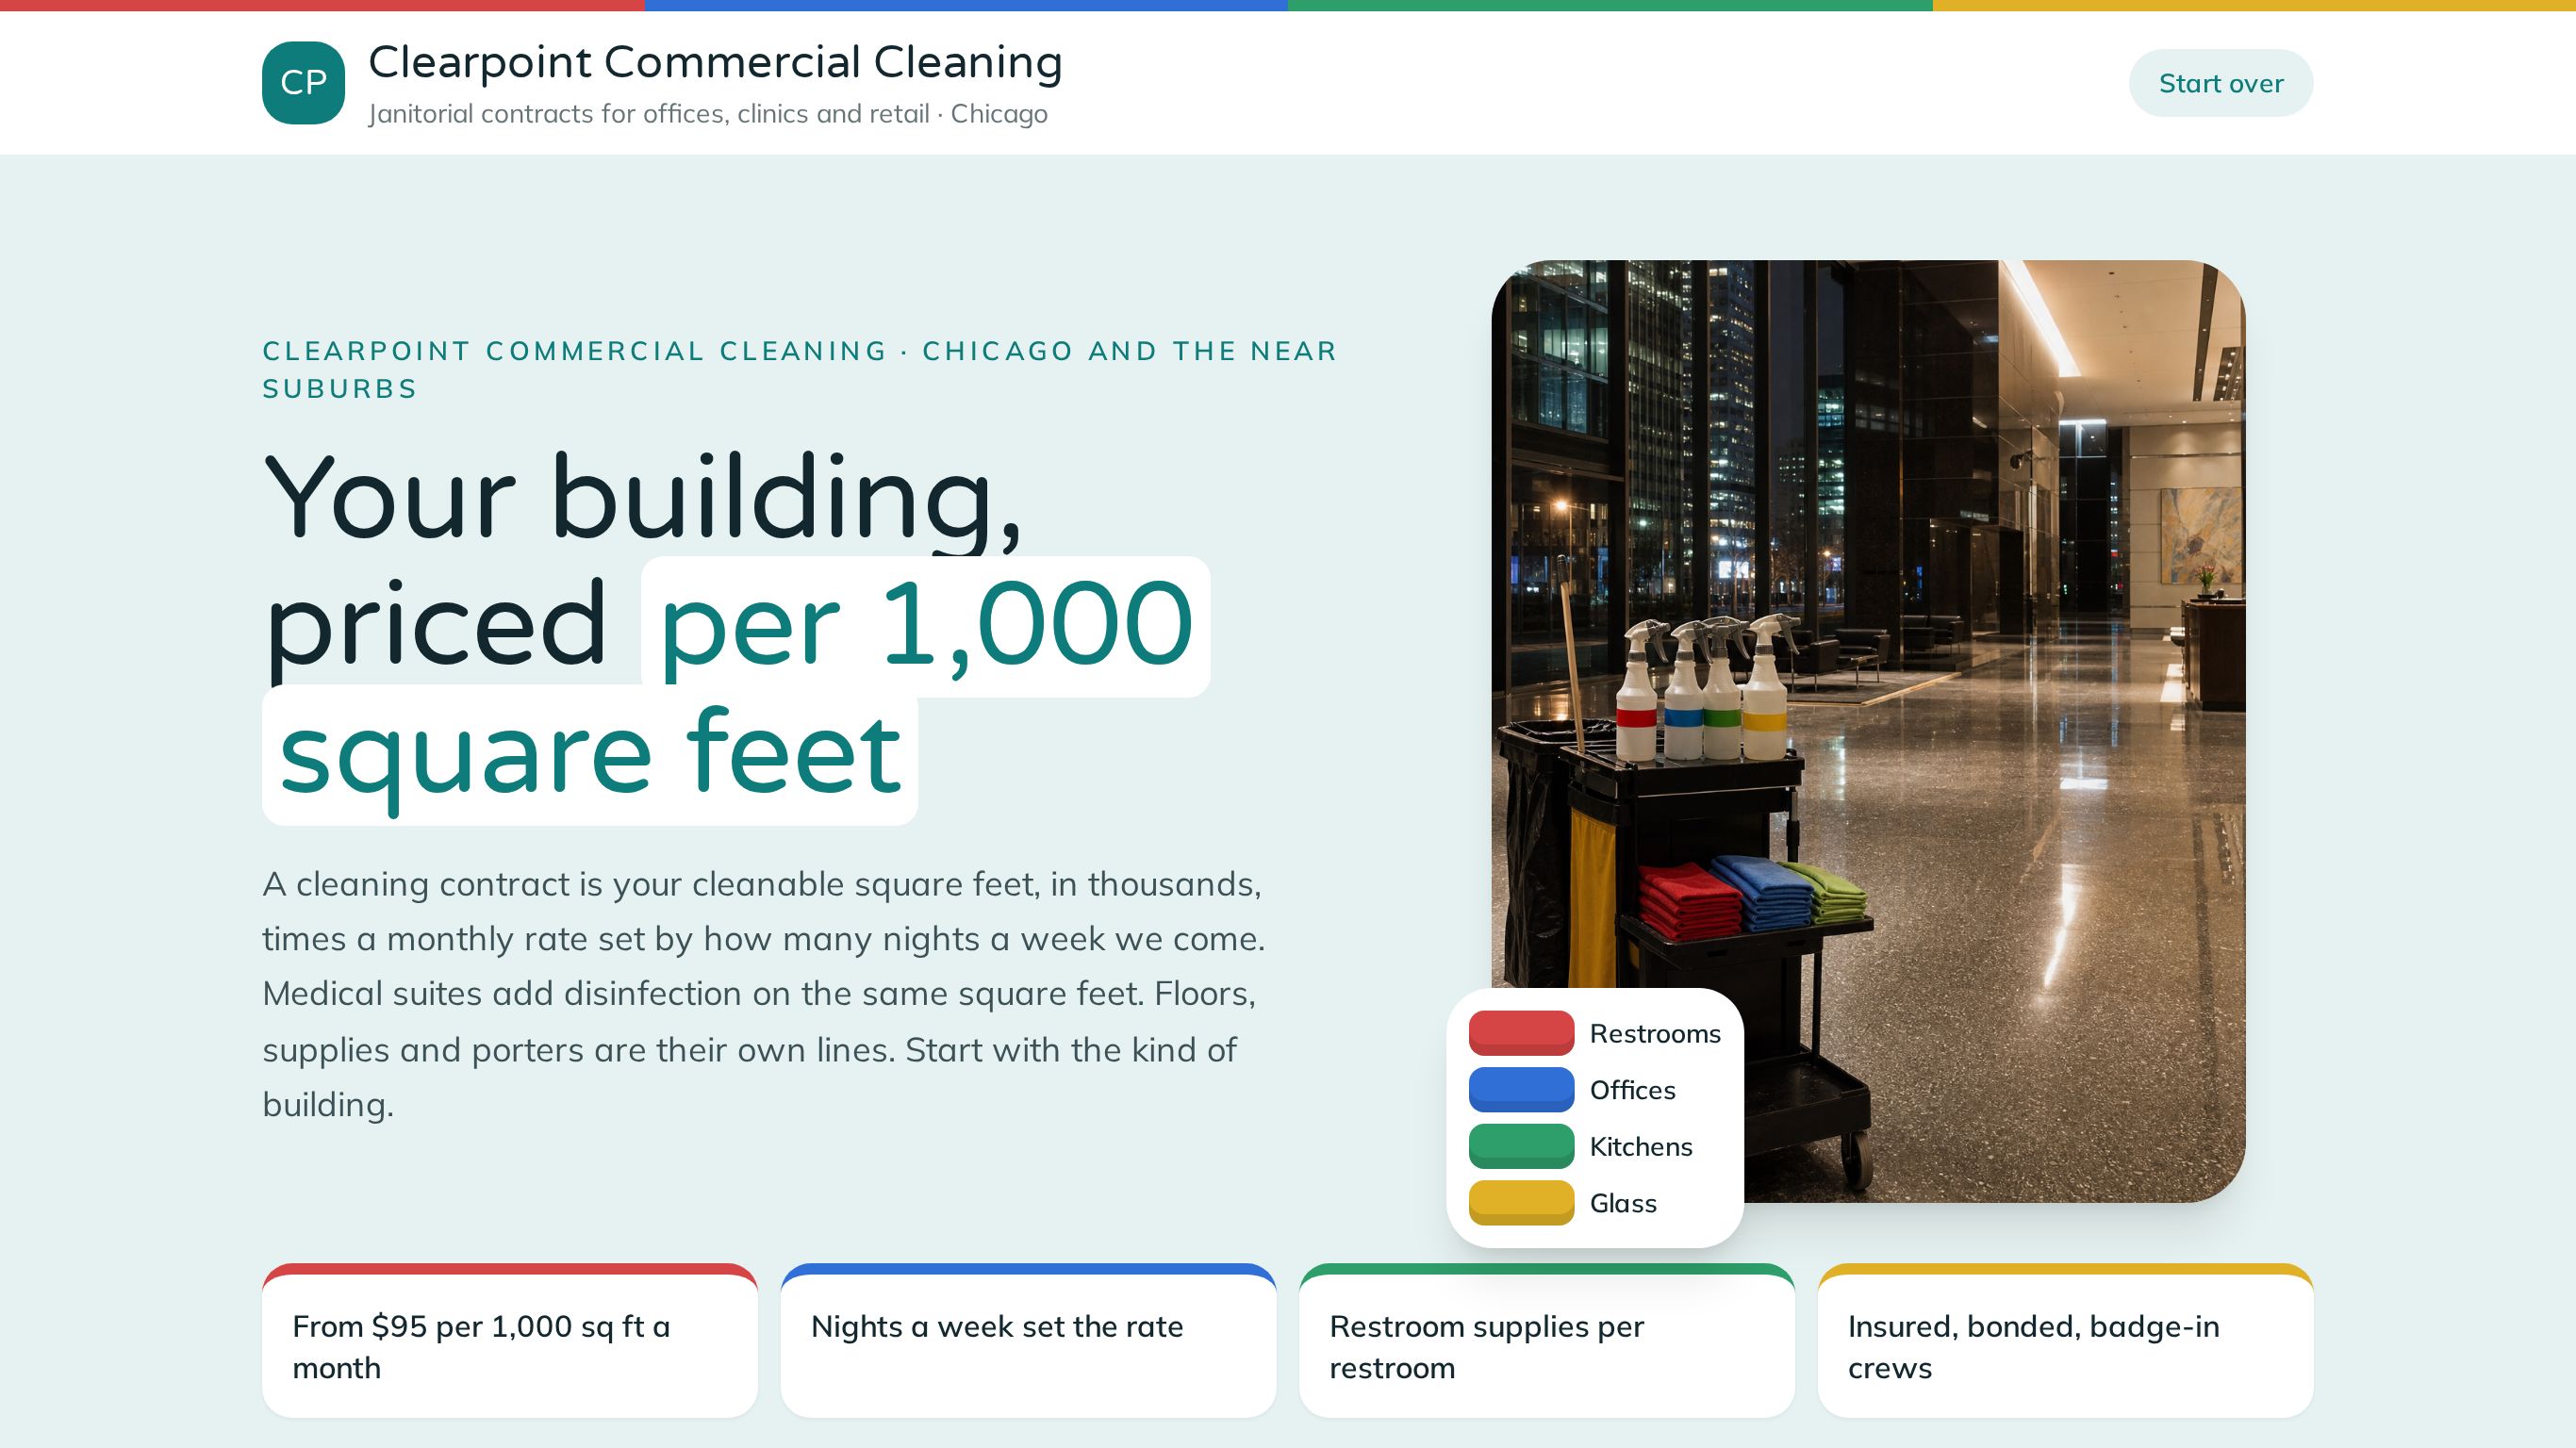Open the 'Restroom supplies per restroom' card

pyautogui.click(x=1547, y=1340)
